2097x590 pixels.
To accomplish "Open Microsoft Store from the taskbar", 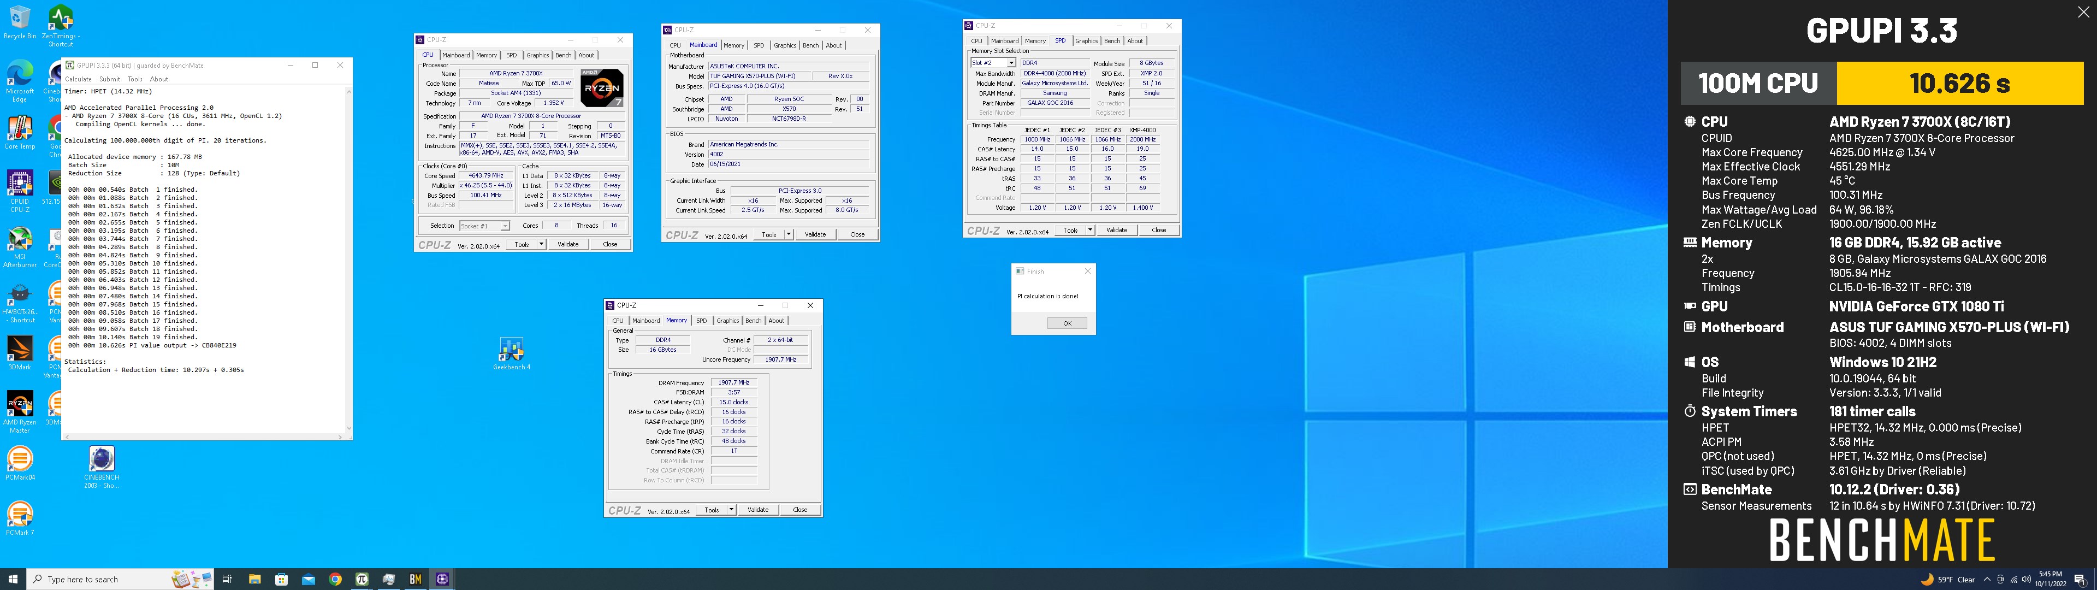I will click(282, 580).
